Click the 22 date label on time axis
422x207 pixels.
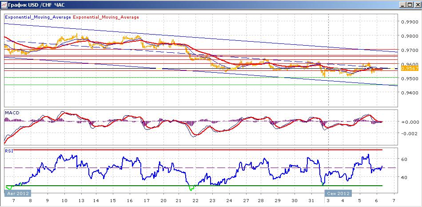point(195,200)
